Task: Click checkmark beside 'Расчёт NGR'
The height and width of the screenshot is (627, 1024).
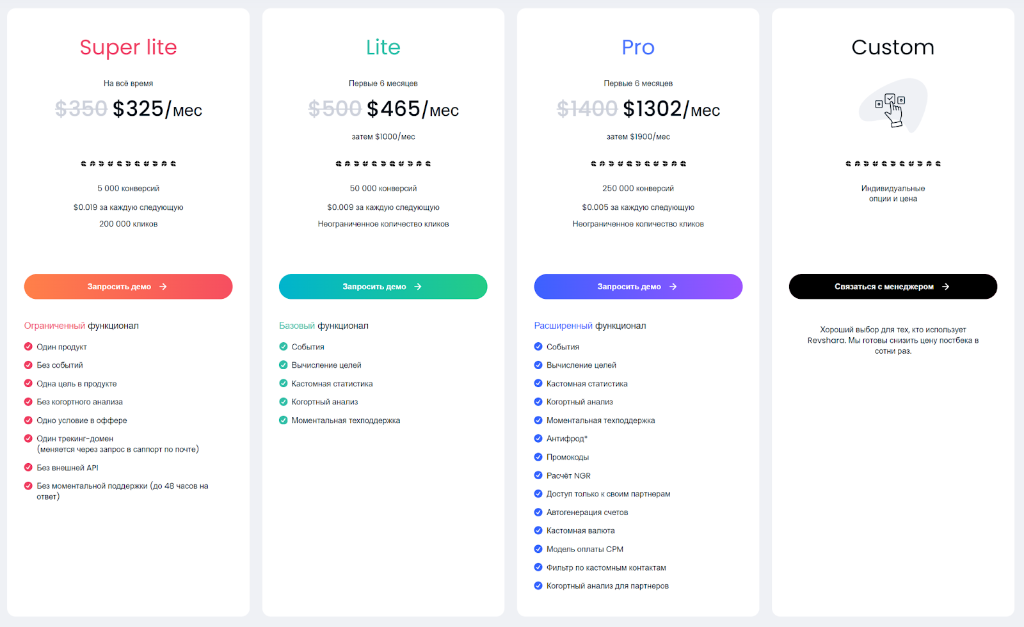Action: point(538,475)
